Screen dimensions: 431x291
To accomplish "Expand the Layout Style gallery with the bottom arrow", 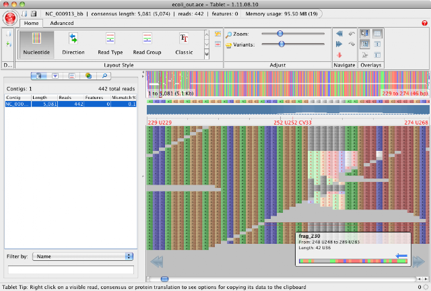I will 207,55.
